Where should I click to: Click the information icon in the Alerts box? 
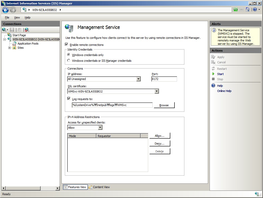pos(214,30)
